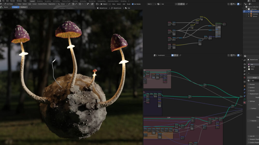Open the Material properties tab icon
259x145 pixels.
pyautogui.click(x=245, y=102)
